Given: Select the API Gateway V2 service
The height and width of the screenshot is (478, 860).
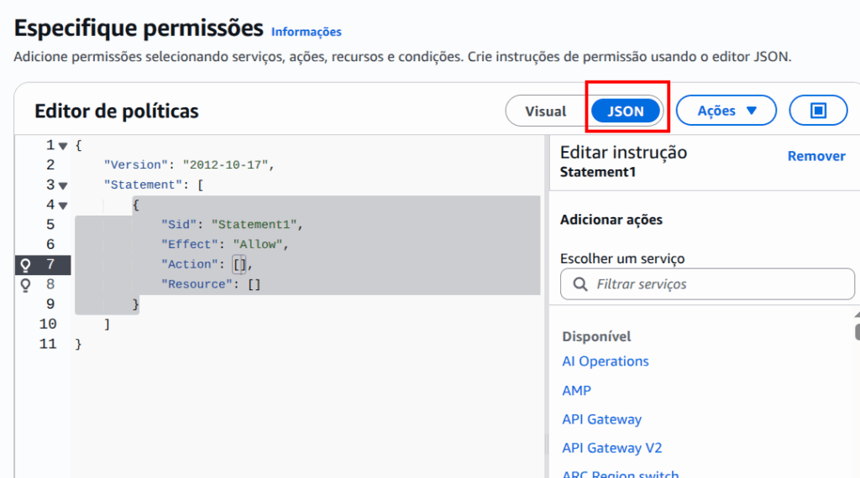Looking at the screenshot, I should [x=611, y=448].
